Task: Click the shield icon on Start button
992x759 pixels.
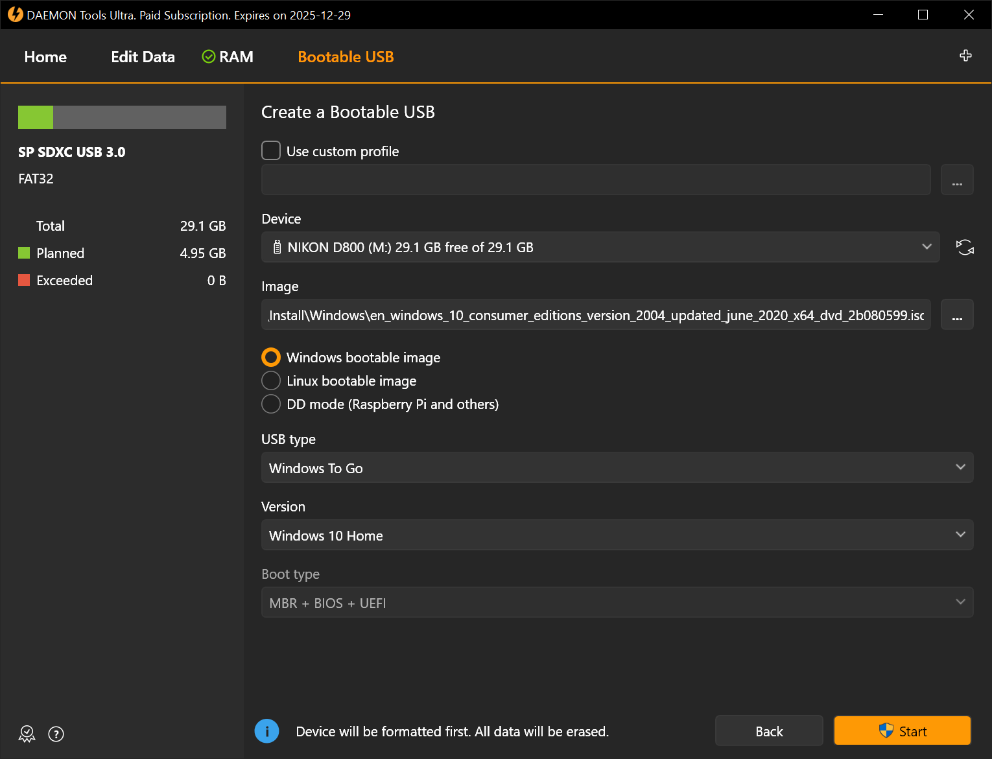Action: pos(886,730)
